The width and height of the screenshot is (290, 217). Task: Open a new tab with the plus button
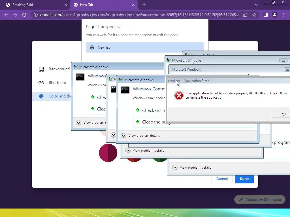144,5
